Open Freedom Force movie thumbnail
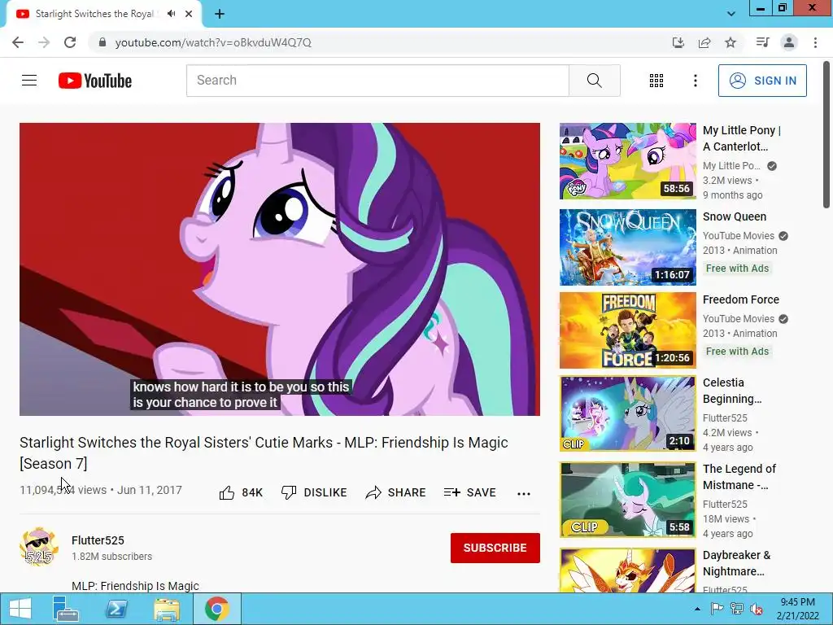The width and height of the screenshot is (833, 625). pos(627,330)
